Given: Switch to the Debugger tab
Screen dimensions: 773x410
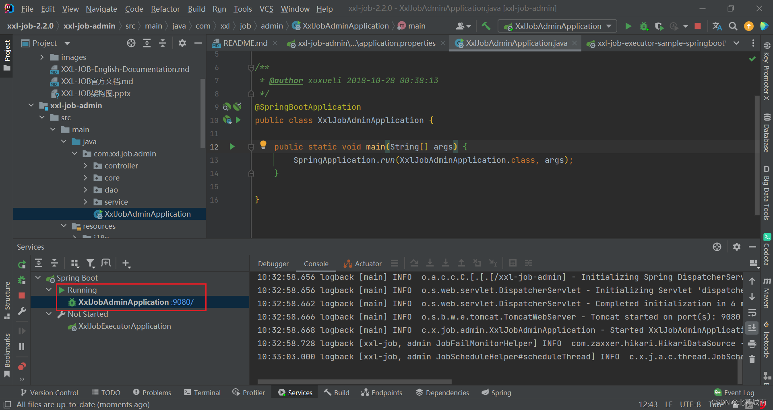Looking at the screenshot, I should [x=273, y=264].
